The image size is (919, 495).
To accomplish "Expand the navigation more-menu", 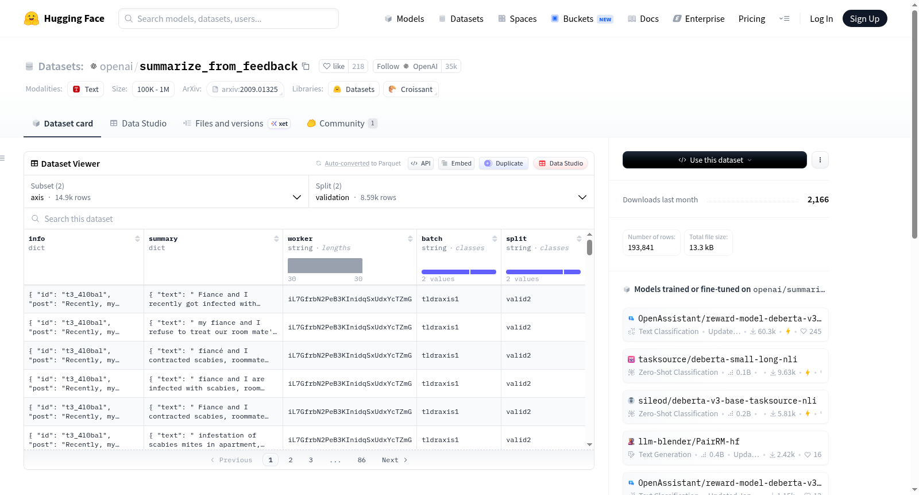I will (x=784, y=18).
